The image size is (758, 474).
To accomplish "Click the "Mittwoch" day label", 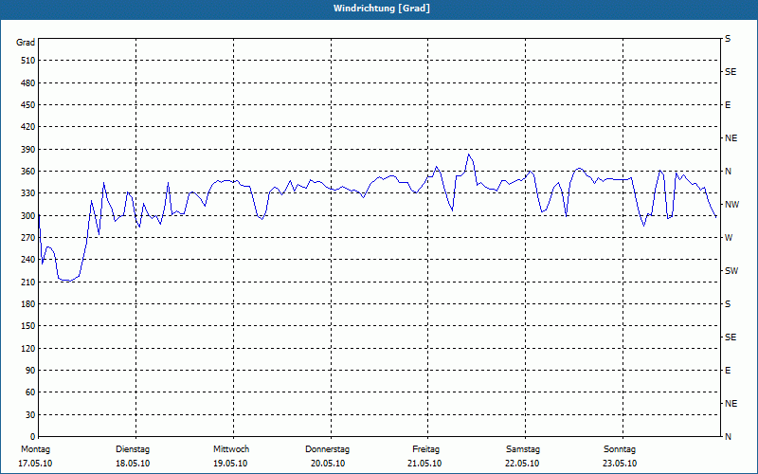I will click(231, 449).
